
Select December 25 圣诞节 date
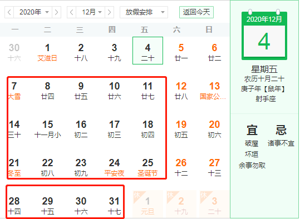click(x=147, y=168)
